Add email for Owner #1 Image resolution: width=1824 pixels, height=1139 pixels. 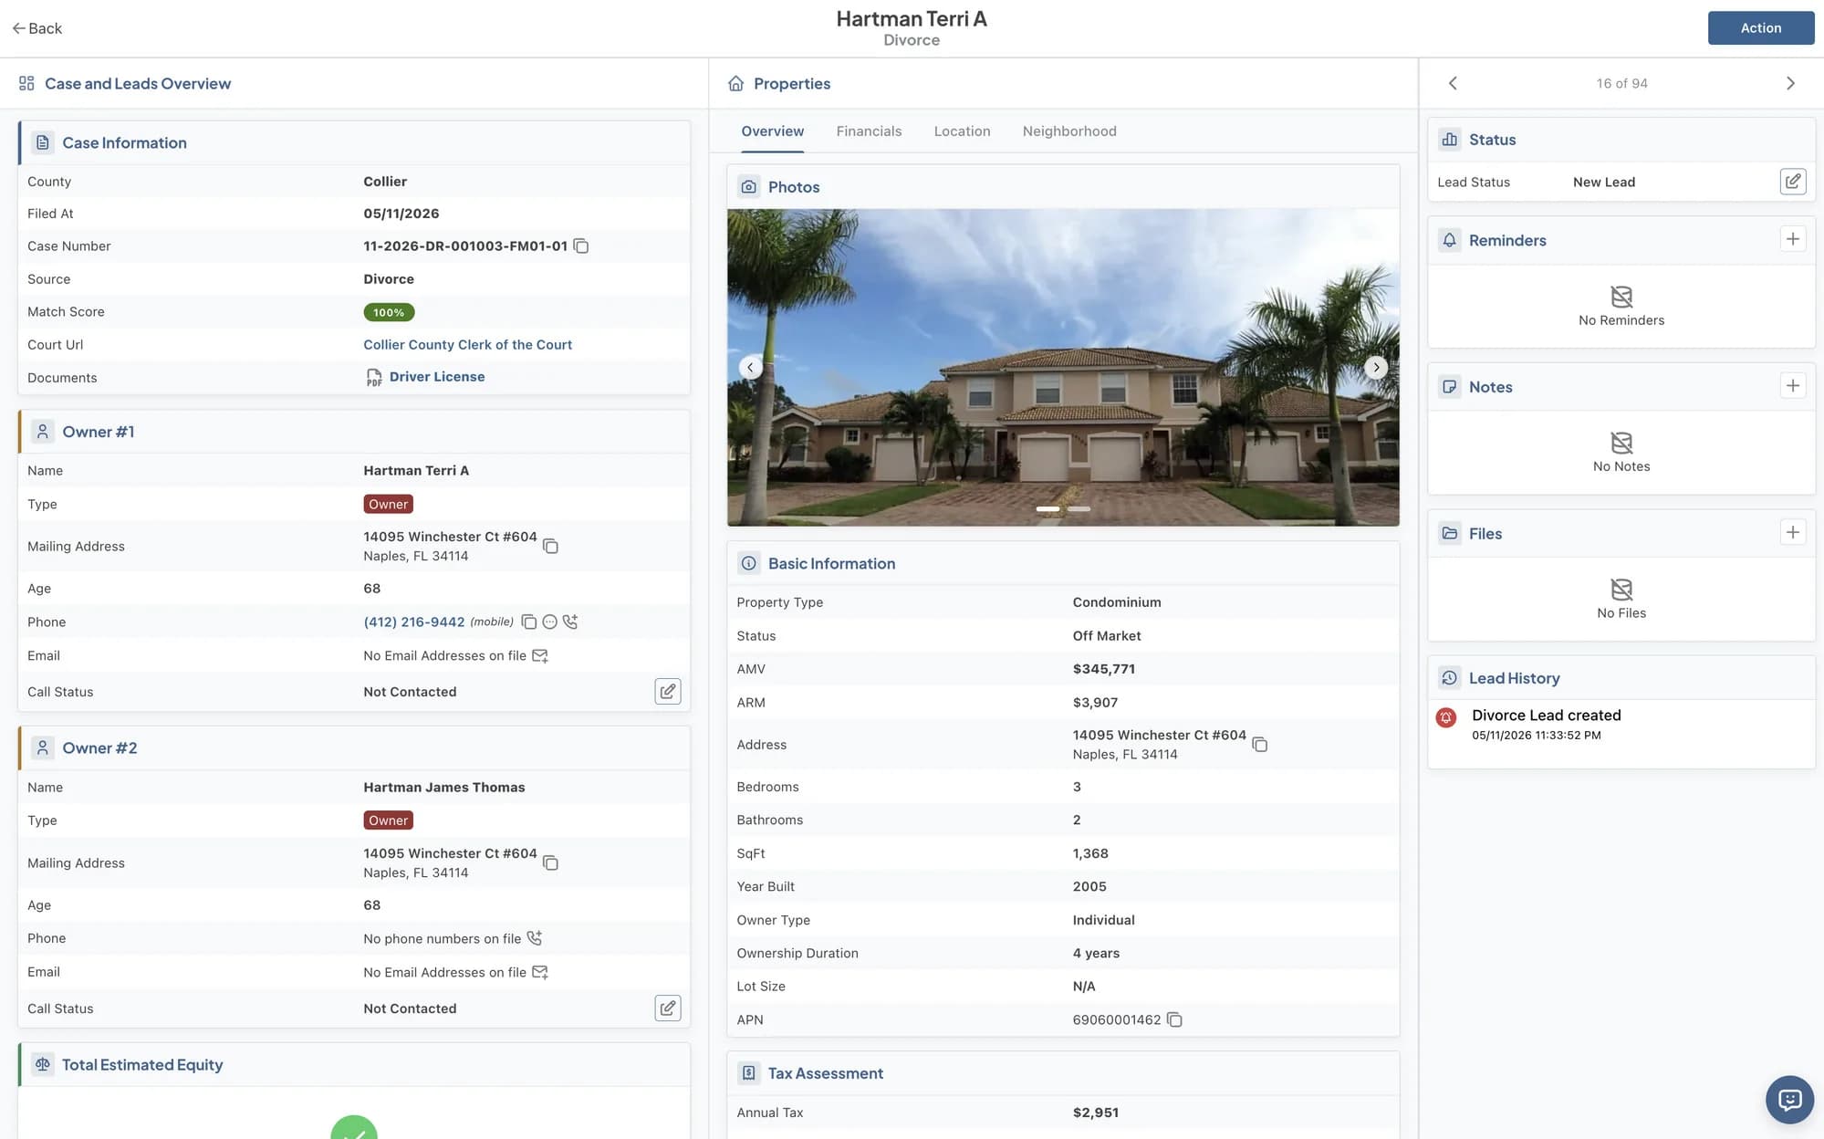pyautogui.click(x=540, y=655)
